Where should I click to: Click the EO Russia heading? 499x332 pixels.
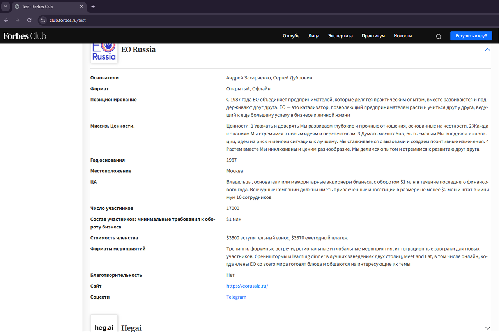point(138,50)
